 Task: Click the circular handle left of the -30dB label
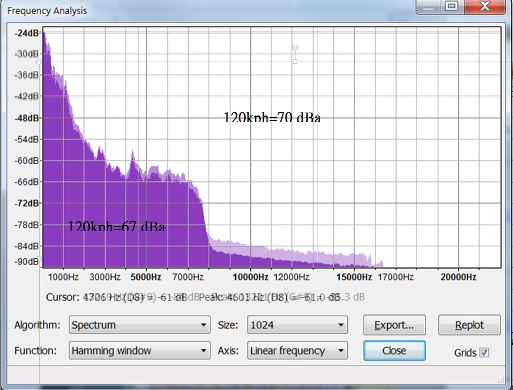(39, 61)
